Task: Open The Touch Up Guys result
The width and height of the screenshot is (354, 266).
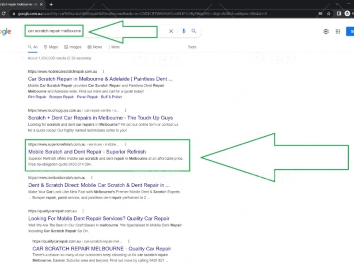Action: coord(100,118)
